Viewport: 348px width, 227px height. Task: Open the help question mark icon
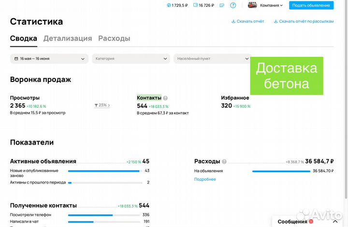point(233,5)
